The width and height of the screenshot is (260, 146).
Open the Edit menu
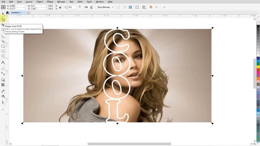[x=11, y=2]
